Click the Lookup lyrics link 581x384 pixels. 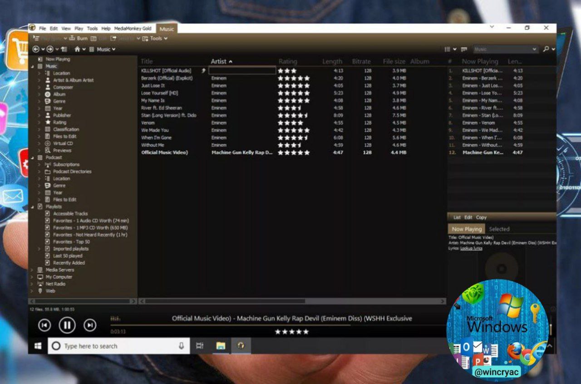pos(471,248)
